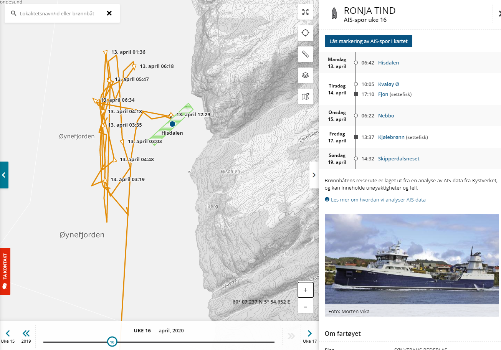501x350 pixels.
Task: Select the ruler measurement tool
Action: 306,54
